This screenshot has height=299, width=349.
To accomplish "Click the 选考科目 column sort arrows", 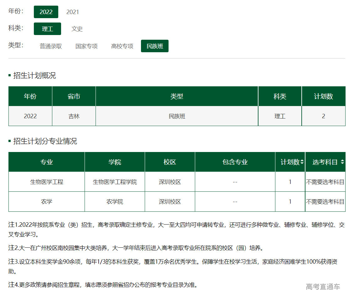I will pyautogui.click(x=342, y=162).
